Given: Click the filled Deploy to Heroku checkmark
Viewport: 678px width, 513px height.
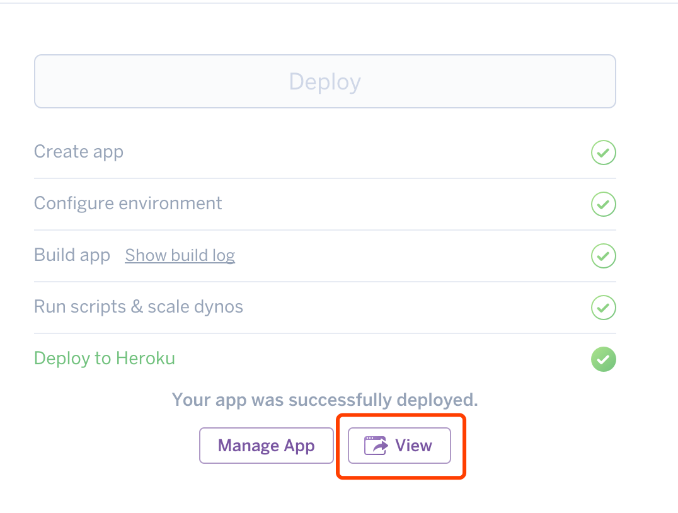Looking at the screenshot, I should pos(603,359).
